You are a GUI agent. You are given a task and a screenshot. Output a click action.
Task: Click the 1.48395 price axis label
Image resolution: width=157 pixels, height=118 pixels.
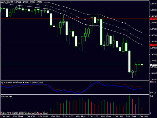(153, 10)
